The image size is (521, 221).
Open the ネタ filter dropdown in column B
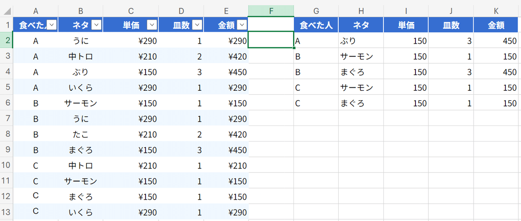pos(97,26)
